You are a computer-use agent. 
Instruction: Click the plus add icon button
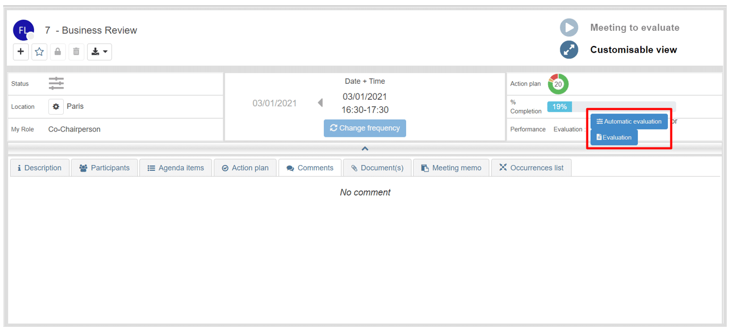pyautogui.click(x=21, y=51)
